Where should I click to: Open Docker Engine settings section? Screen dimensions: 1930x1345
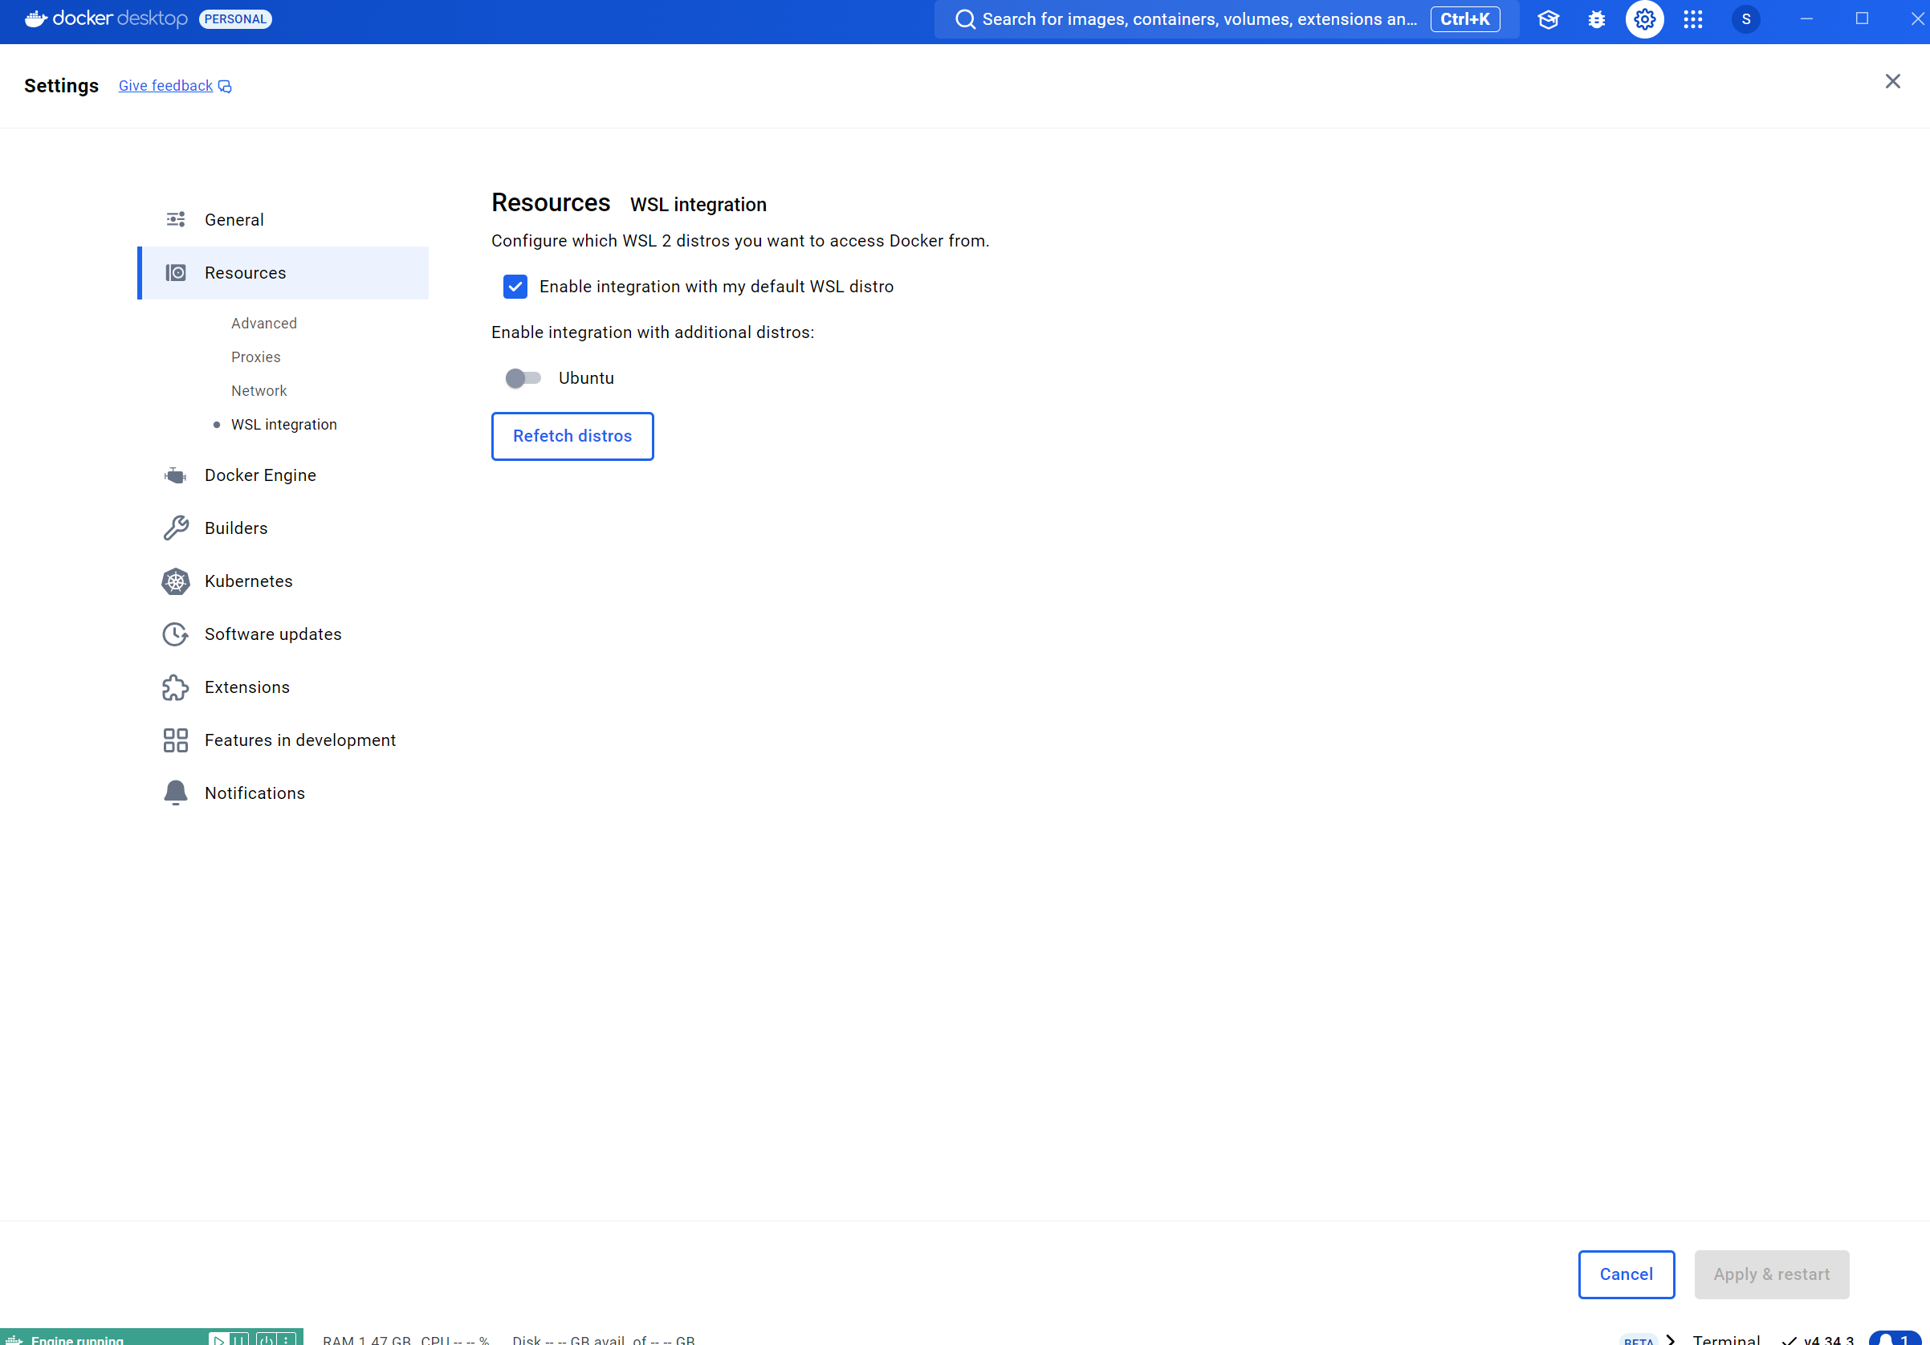260,476
